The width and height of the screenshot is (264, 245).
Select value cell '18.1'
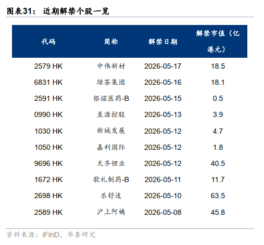[218, 82]
